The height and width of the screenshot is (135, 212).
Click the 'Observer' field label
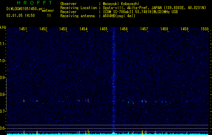click(68, 4)
